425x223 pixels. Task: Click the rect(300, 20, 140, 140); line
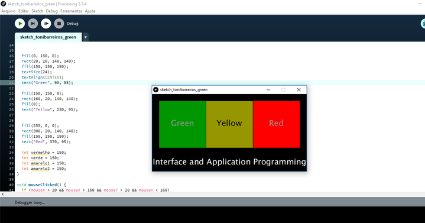click(50, 131)
